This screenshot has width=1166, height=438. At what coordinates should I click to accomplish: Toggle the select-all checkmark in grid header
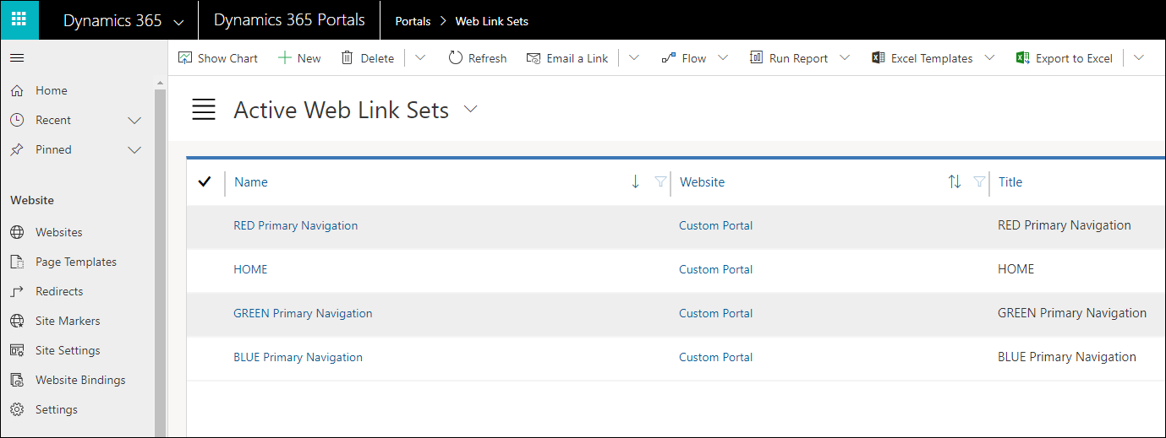(x=204, y=181)
